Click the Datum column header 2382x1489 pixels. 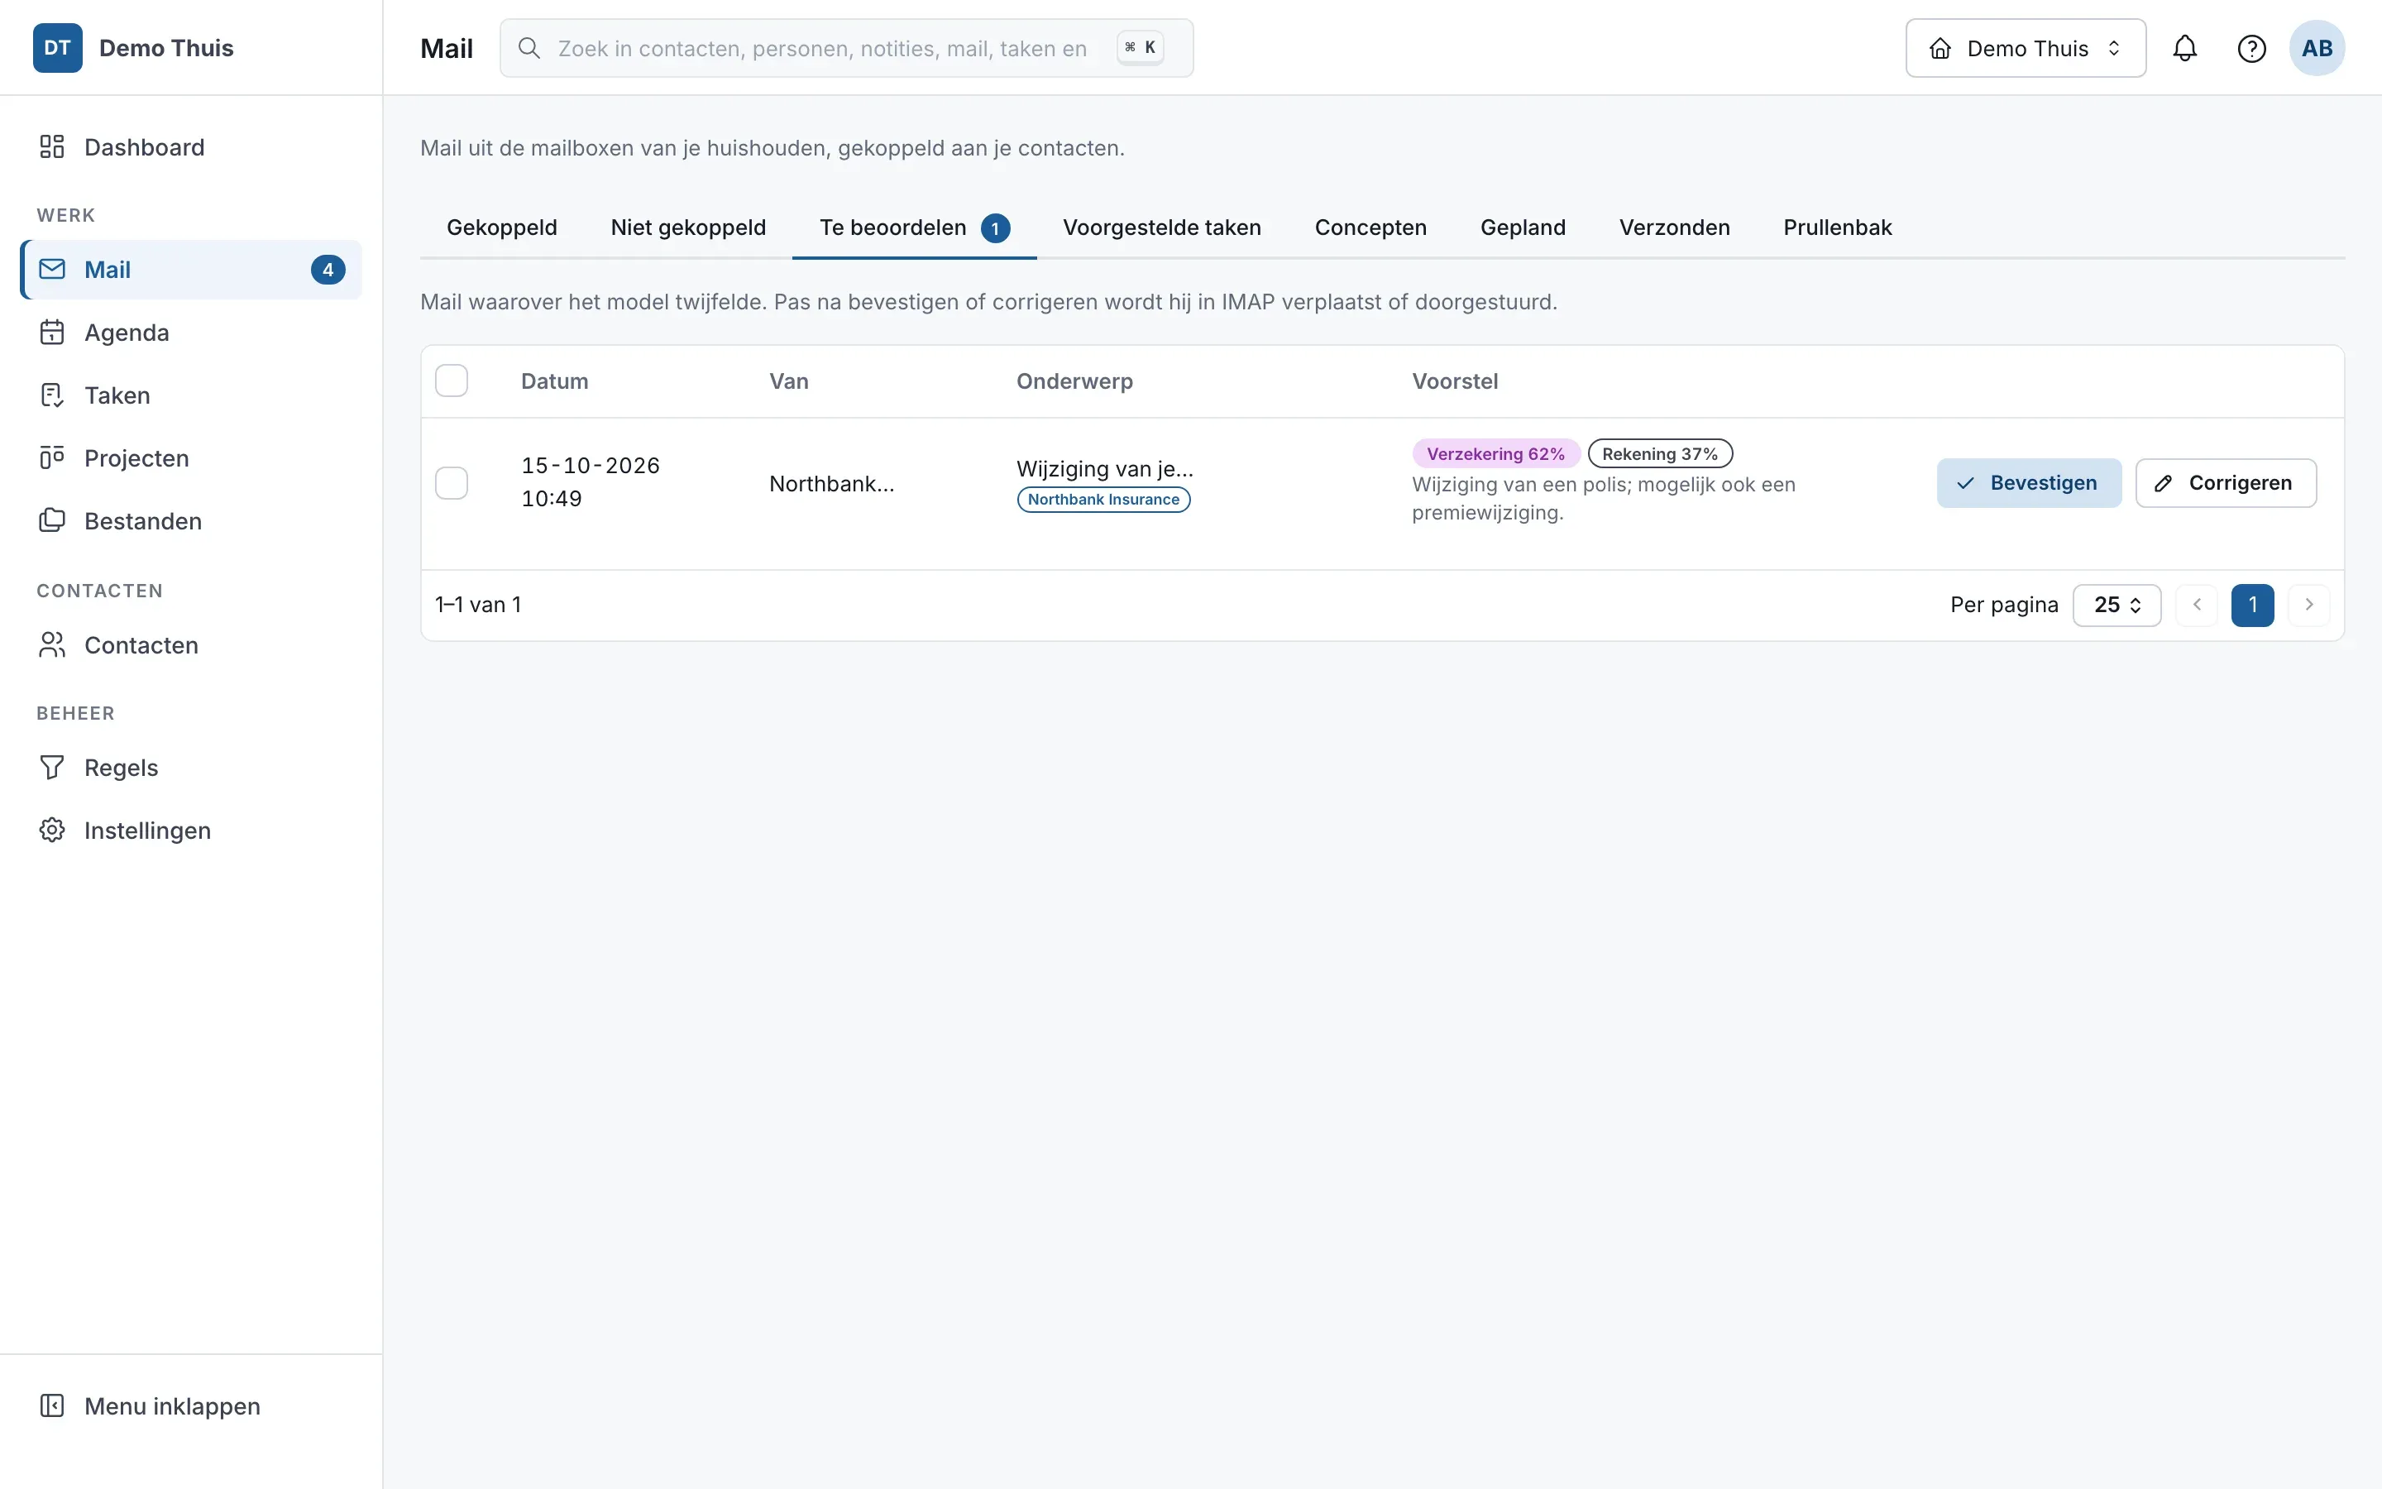click(554, 381)
